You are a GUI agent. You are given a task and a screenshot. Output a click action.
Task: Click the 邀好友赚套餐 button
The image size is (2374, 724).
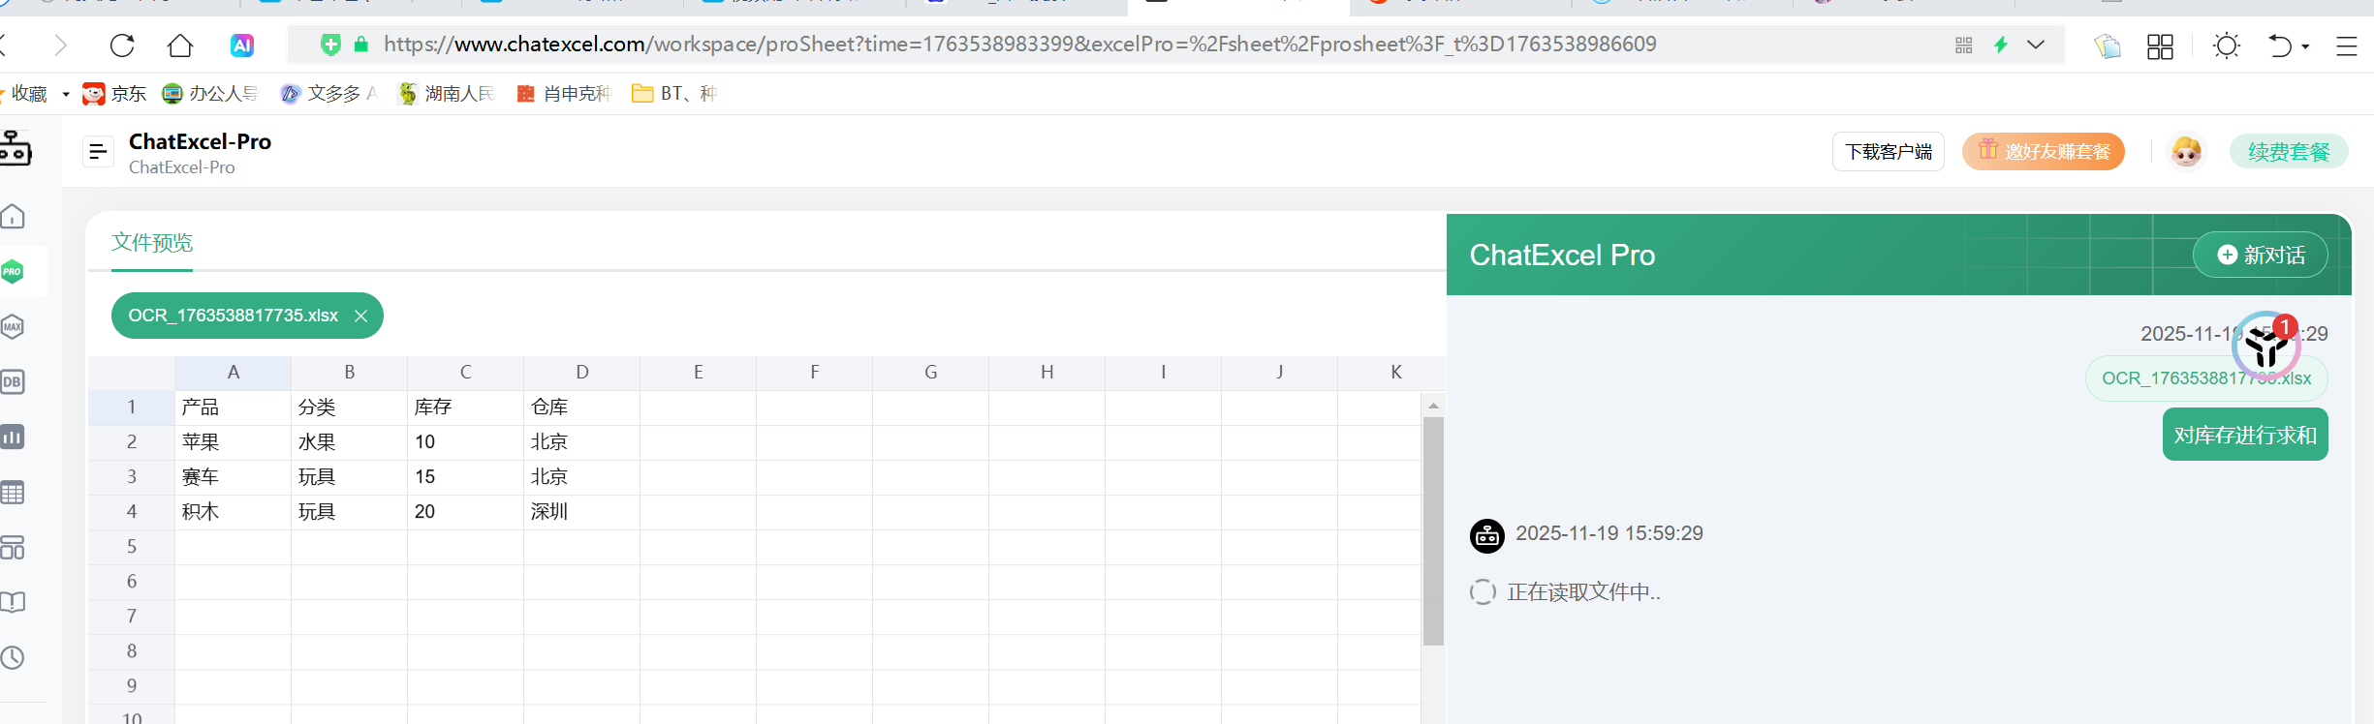(2044, 152)
